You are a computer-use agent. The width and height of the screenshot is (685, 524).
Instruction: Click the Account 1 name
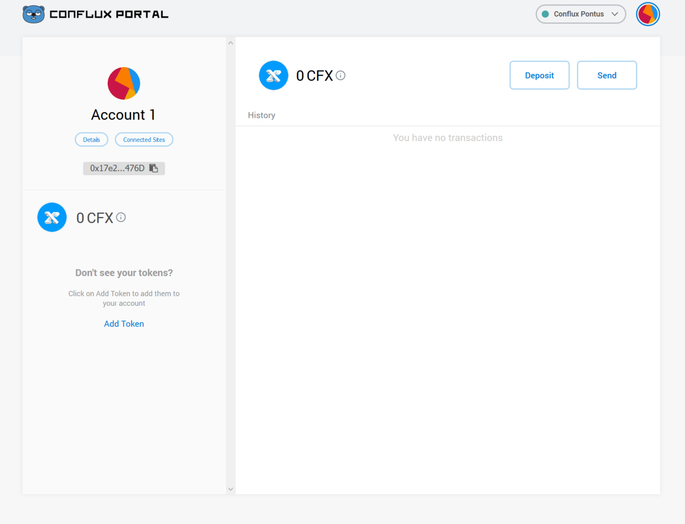click(x=123, y=115)
